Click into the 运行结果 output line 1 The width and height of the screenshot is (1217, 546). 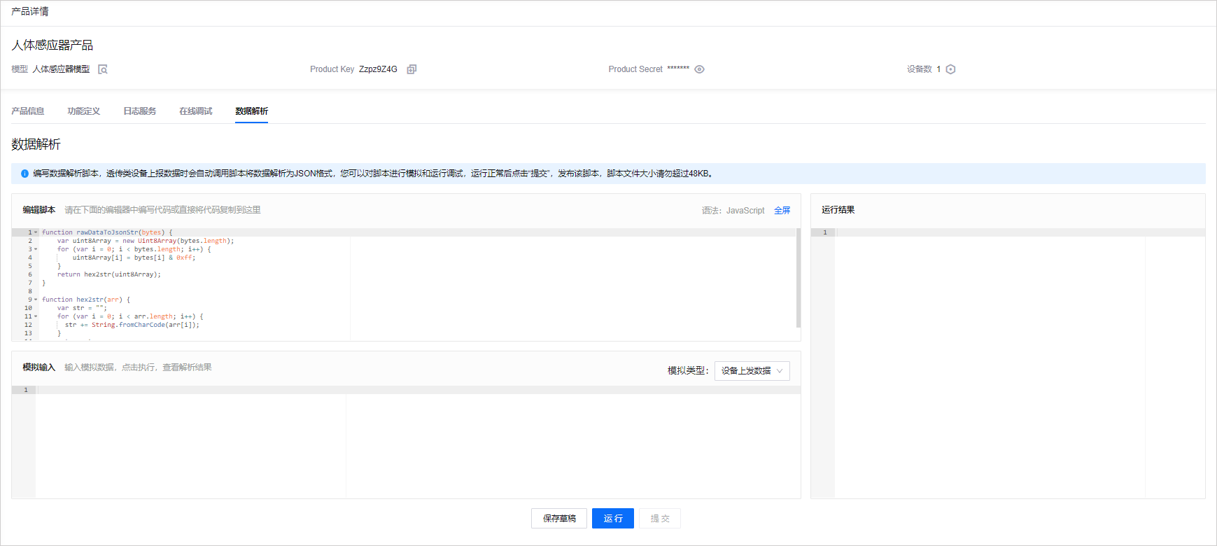pyautogui.click(x=1020, y=232)
